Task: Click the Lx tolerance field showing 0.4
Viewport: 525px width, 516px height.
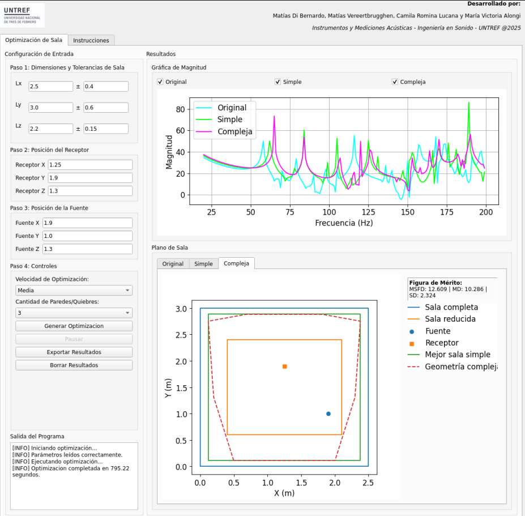Action: coord(106,87)
